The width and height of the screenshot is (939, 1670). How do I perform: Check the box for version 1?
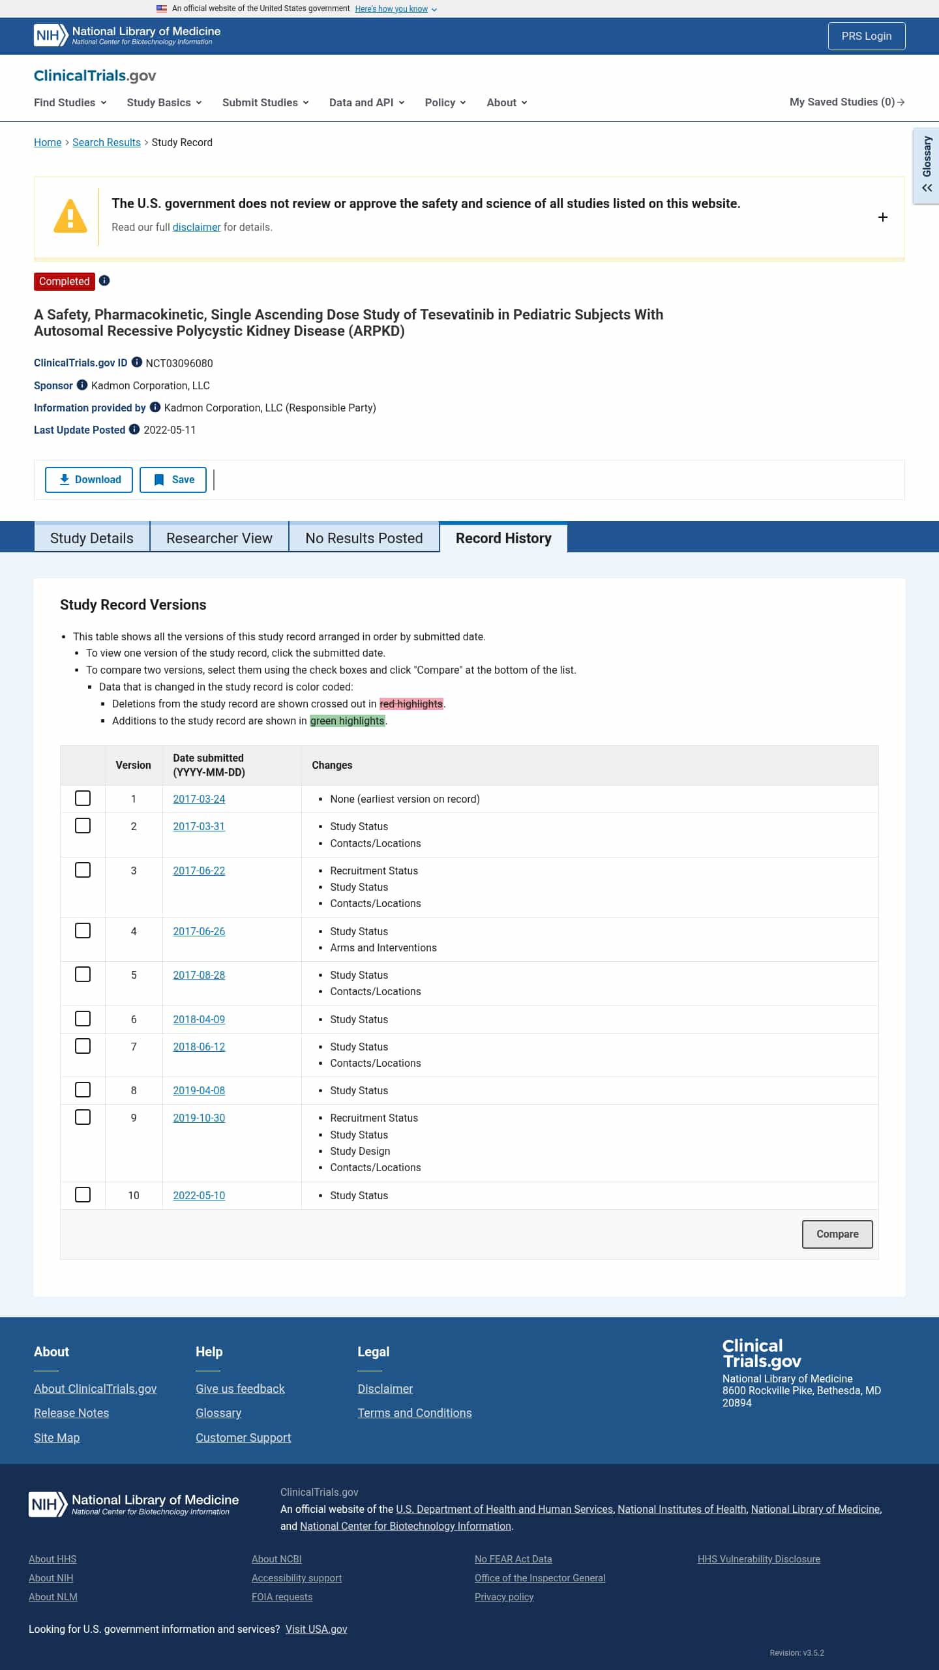tap(83, 798)
